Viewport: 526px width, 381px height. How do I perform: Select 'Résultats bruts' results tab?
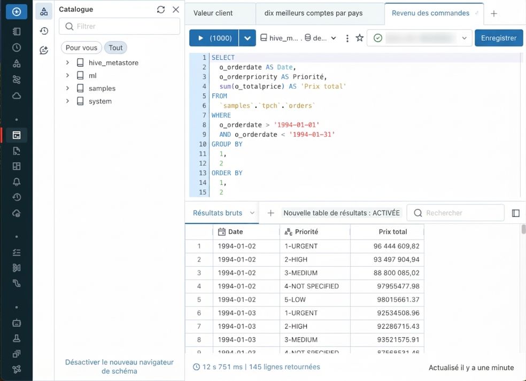[x=218, y=213]
